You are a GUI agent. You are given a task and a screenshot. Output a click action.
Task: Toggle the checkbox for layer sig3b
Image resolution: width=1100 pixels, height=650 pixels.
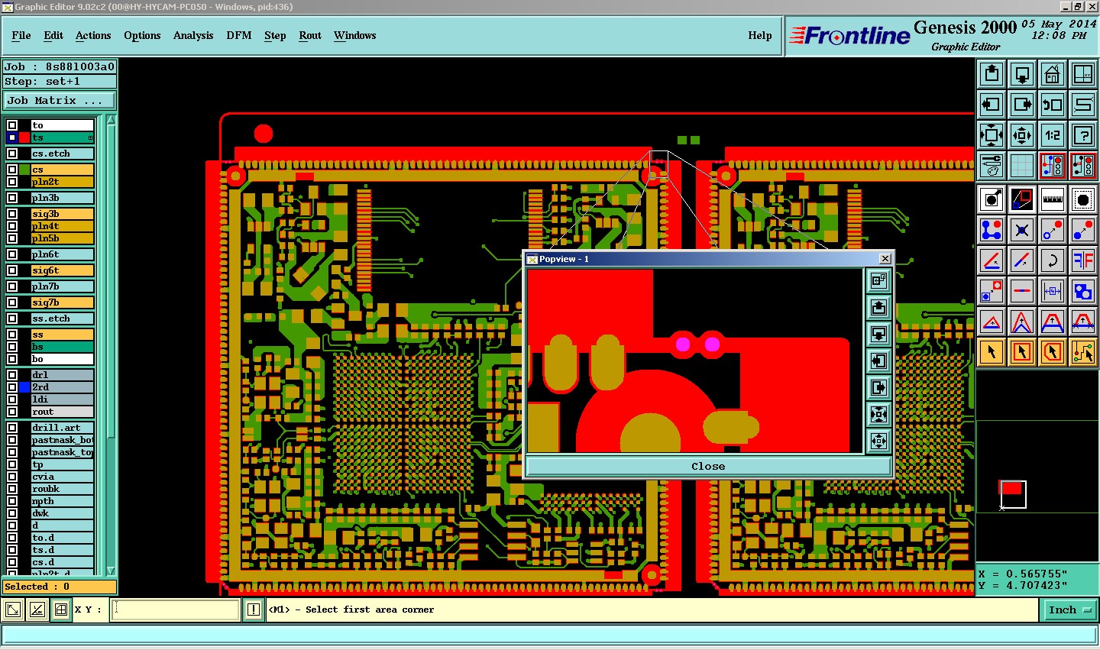click(x=12, y=214)
